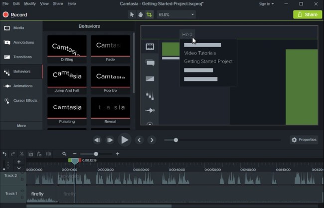Select the crop tool in toolbar
Screen dimensions: 324x208
point(149,14)
